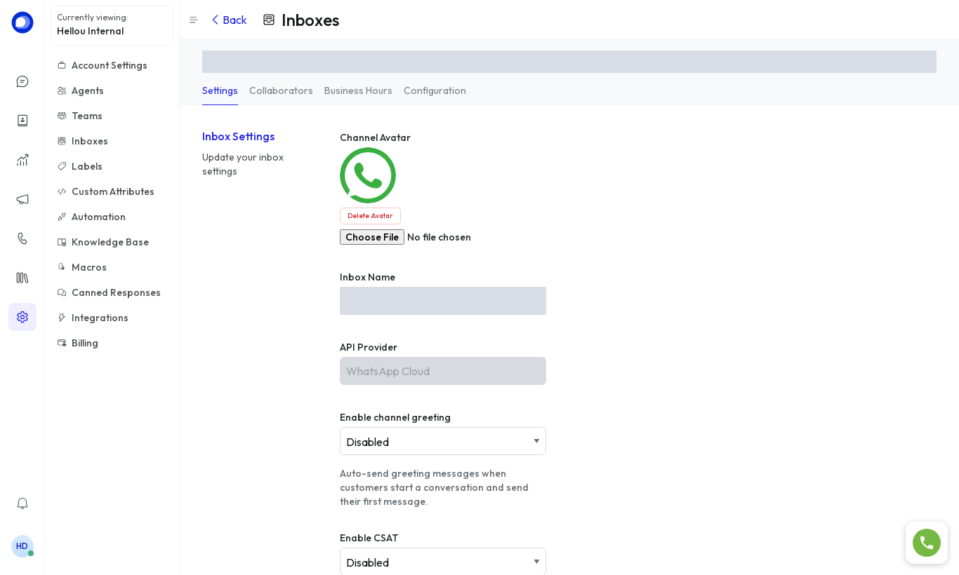959x575 pixels.
Task: Open Account Settings in the sidebar
Action: (x=112, y=65)
